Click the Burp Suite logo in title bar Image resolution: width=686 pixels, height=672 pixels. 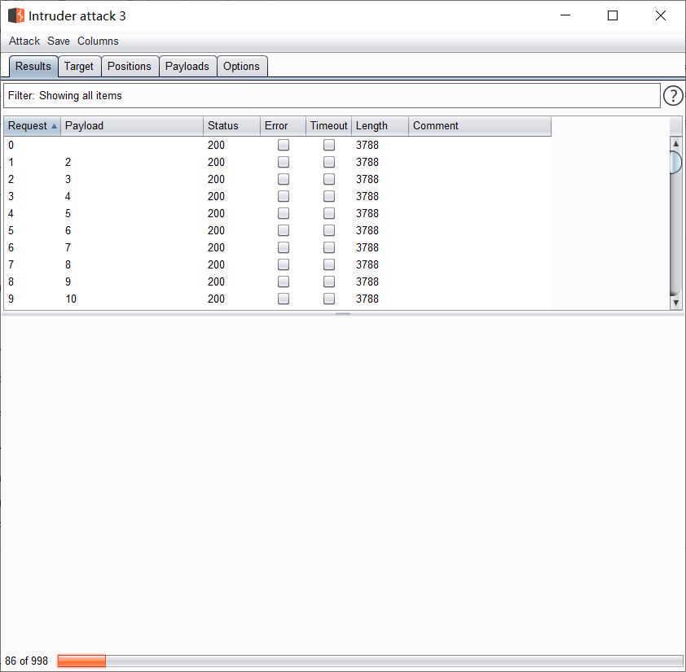pyautogui.click(x=15, y=15)
